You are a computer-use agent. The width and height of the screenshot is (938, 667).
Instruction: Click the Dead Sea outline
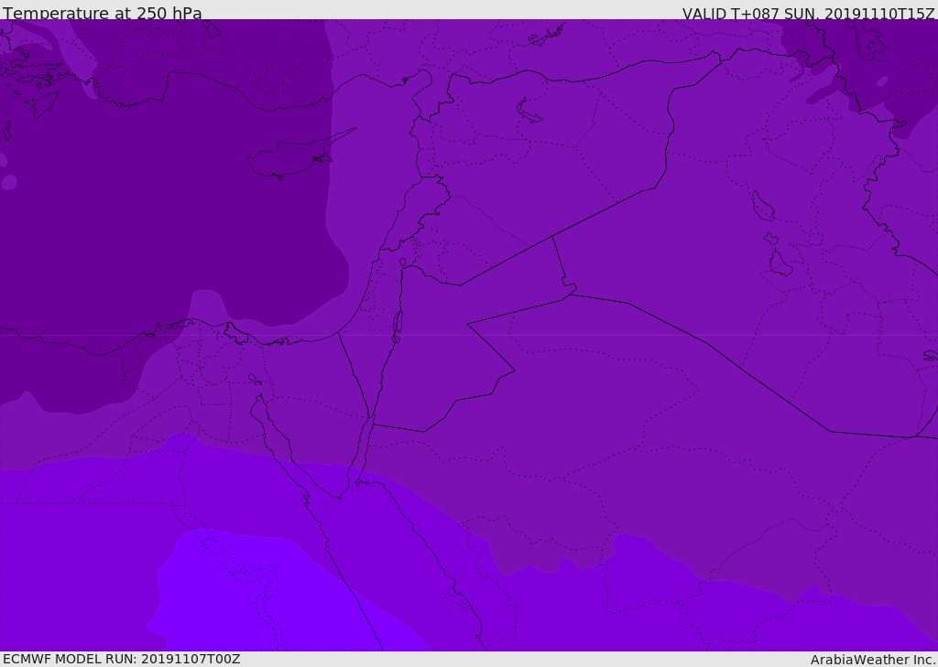pyautogui.click(x=398, y=325)
